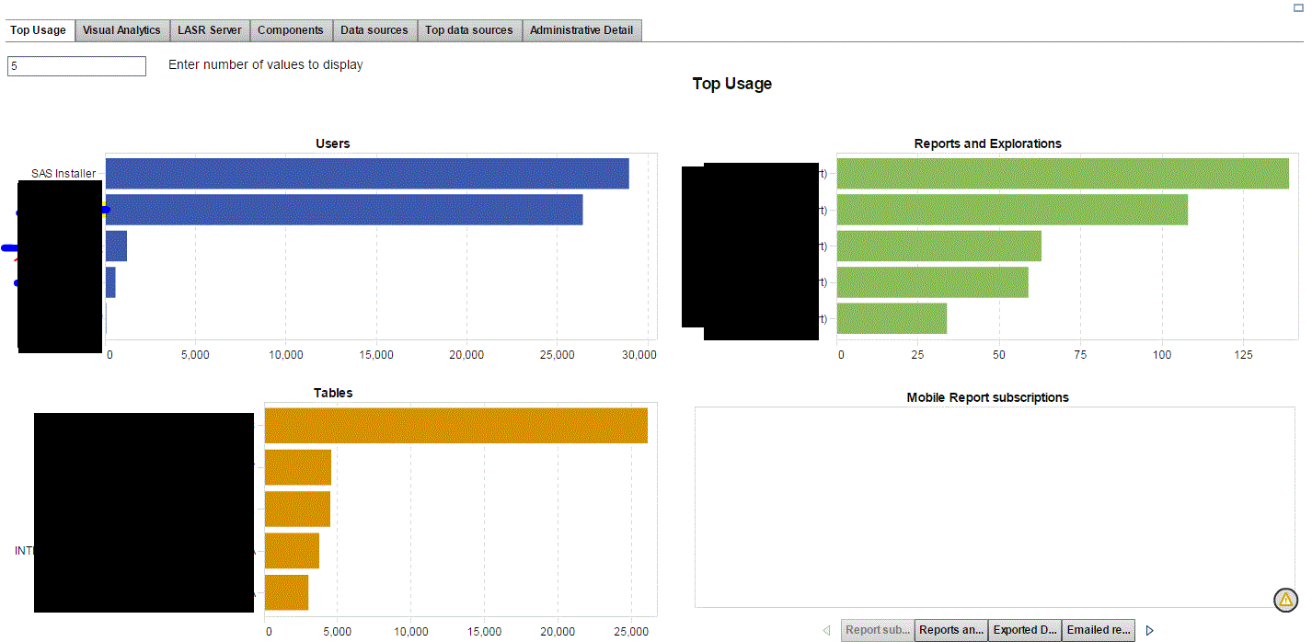Image resolution: width=1312 pixels, height=642 pixels.
Task: Click the 'Reports and Explorations' chart title
Action: pos(988,143)
